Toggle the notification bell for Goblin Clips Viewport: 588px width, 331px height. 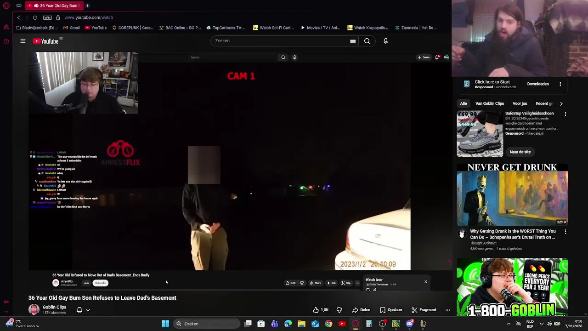(x=79, y=310)
